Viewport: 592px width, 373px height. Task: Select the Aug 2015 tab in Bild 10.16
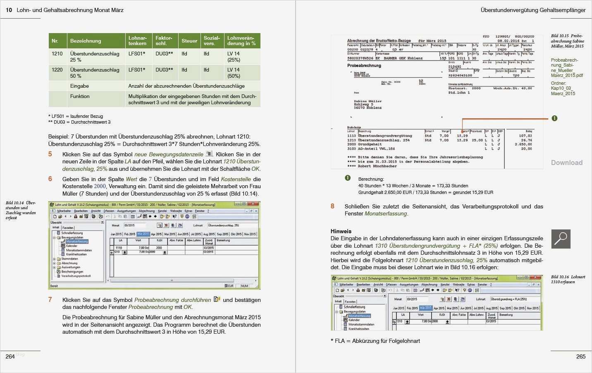point(492,308)
